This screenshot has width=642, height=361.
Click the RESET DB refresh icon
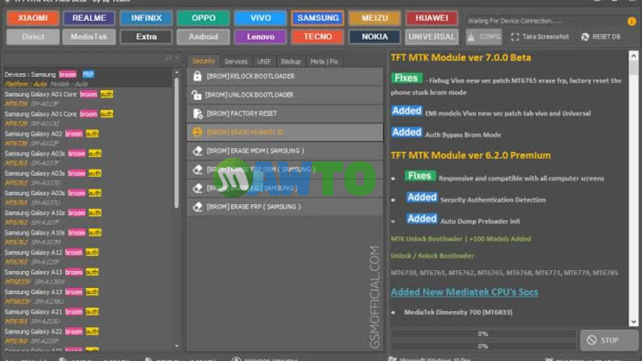pyautogui.click(x=585, y=37)
